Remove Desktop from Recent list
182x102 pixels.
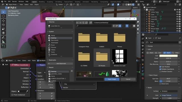pos(72,71)
